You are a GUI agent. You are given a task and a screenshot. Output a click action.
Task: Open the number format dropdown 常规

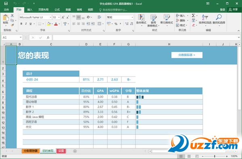132,17
